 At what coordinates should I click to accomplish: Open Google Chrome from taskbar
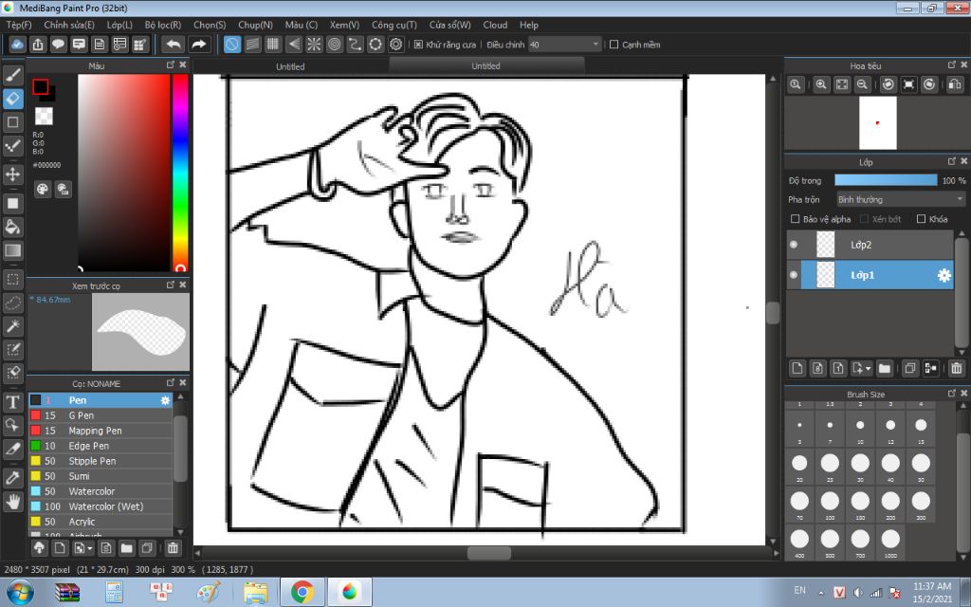(x=302, y=592)
